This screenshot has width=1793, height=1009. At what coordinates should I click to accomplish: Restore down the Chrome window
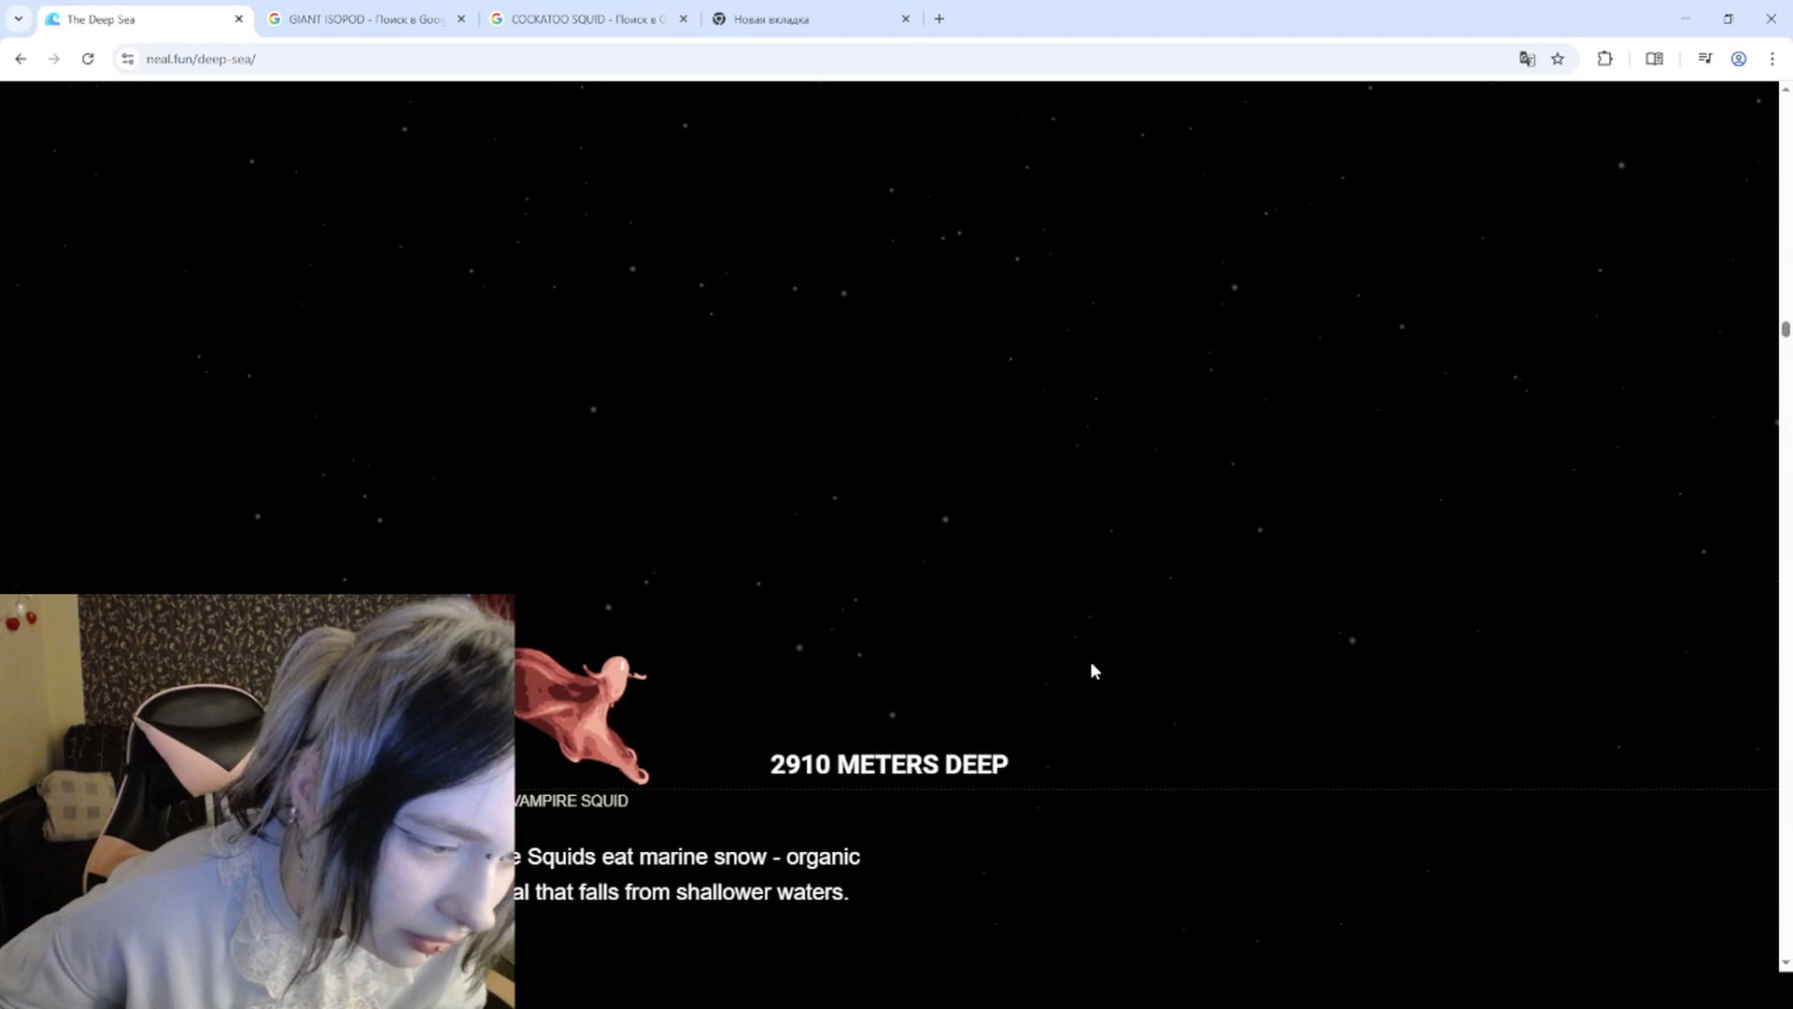[x=1729, y=19]
